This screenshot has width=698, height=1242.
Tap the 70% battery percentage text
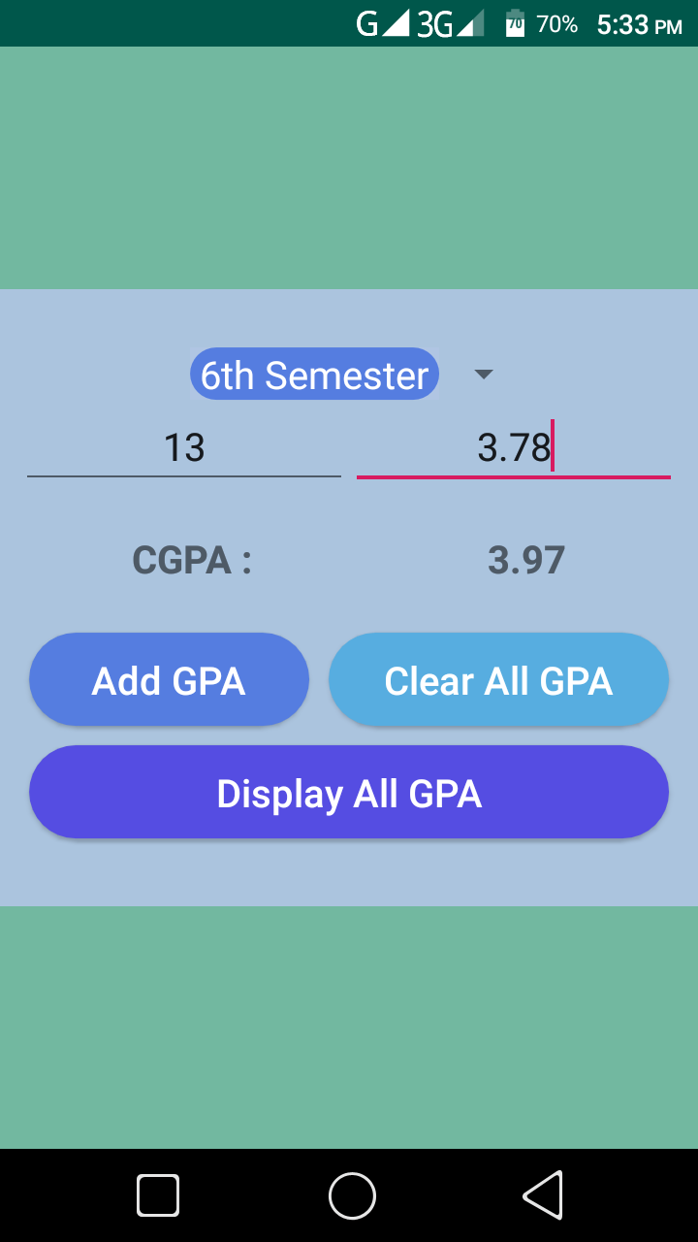tap(557, 24)
